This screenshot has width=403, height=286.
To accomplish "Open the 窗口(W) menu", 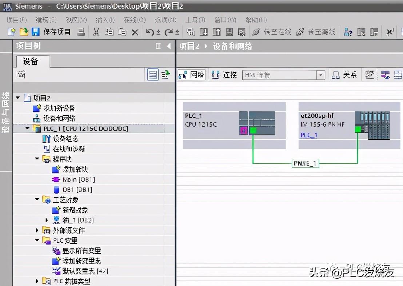I will point(226,20).
